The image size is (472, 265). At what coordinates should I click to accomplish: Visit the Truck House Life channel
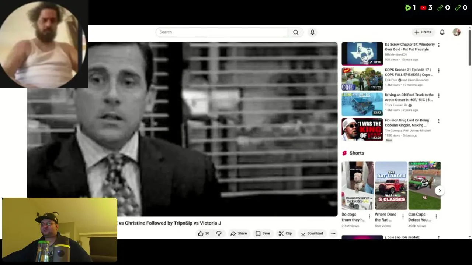[396, 105]
